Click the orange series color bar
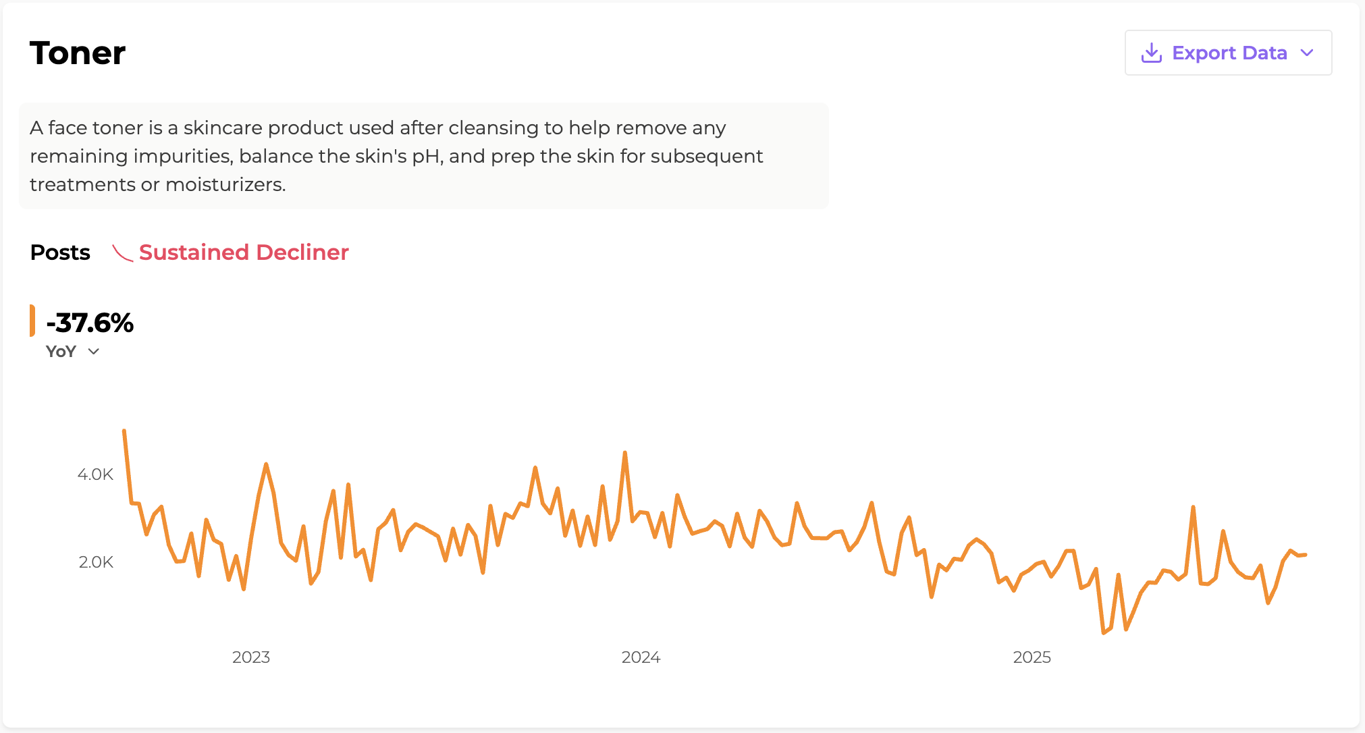1365x733 pixels. click(x=32, y=321)
